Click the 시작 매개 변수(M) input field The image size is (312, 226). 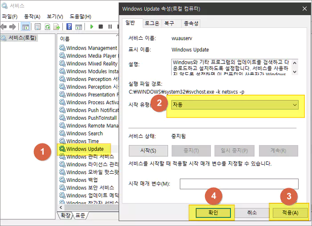239,184
